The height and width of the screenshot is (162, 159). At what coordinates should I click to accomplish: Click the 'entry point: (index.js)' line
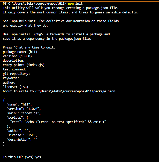pyautogui.click(x=24, y=65)
